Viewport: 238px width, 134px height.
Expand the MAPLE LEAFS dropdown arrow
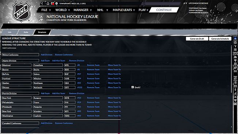pyautogui.click(x=134, y=10)
